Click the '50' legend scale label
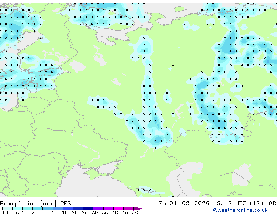 pyautogui.click(x=135, y=212)
